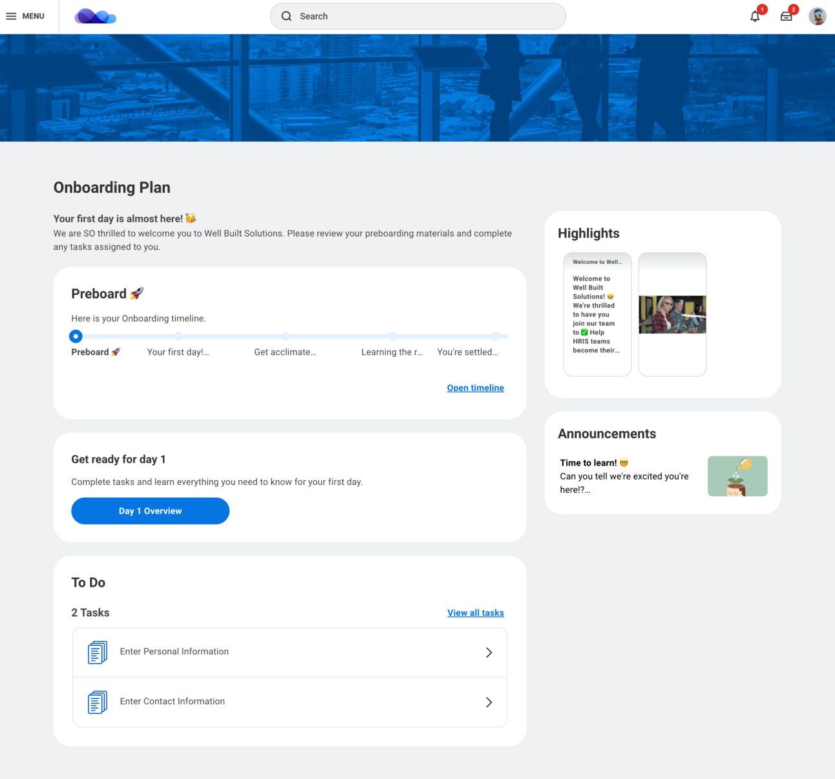The height and width of the screenshot is (779, 835).
Task: Click the 'Learning the r...' timeline label
Action: [x=392, y=352]
